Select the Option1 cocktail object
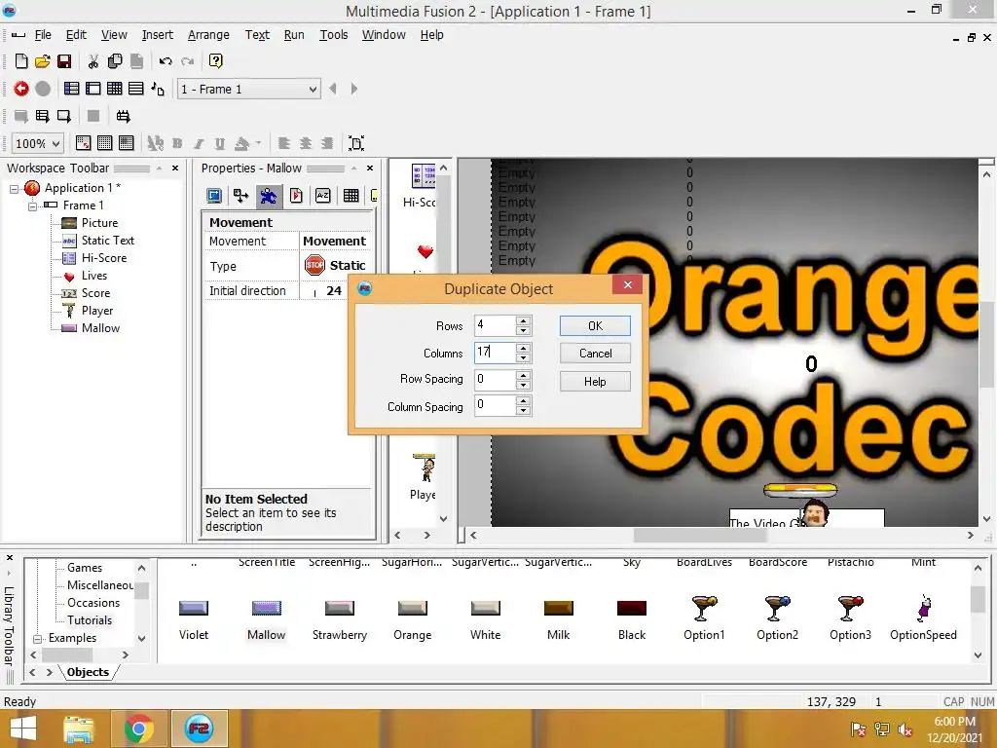 (704, 617)
